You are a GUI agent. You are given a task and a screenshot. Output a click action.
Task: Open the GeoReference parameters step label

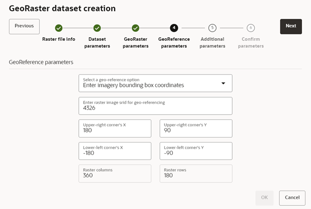174,43
